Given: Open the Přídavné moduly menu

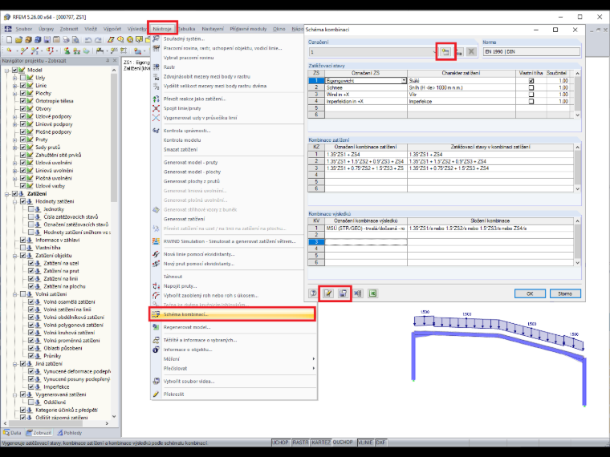Looking at the screenshot, I should (248, 29).
